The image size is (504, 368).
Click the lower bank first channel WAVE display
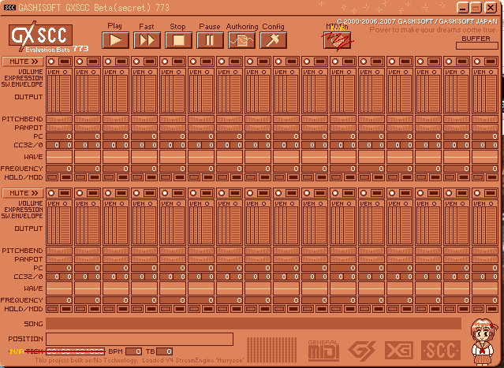coord(59,288)
